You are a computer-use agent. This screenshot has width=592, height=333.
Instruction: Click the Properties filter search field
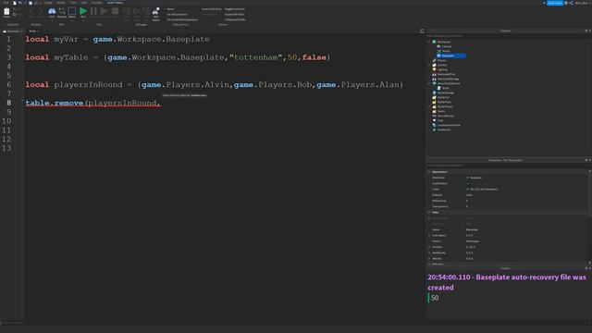(x=508, y=166)
